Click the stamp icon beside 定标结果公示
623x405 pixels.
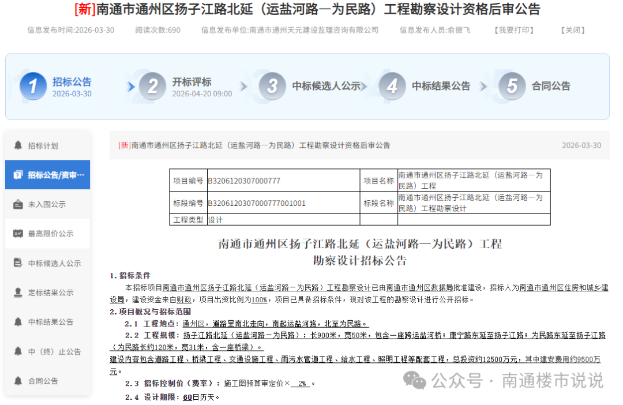(x=18, y=292)
